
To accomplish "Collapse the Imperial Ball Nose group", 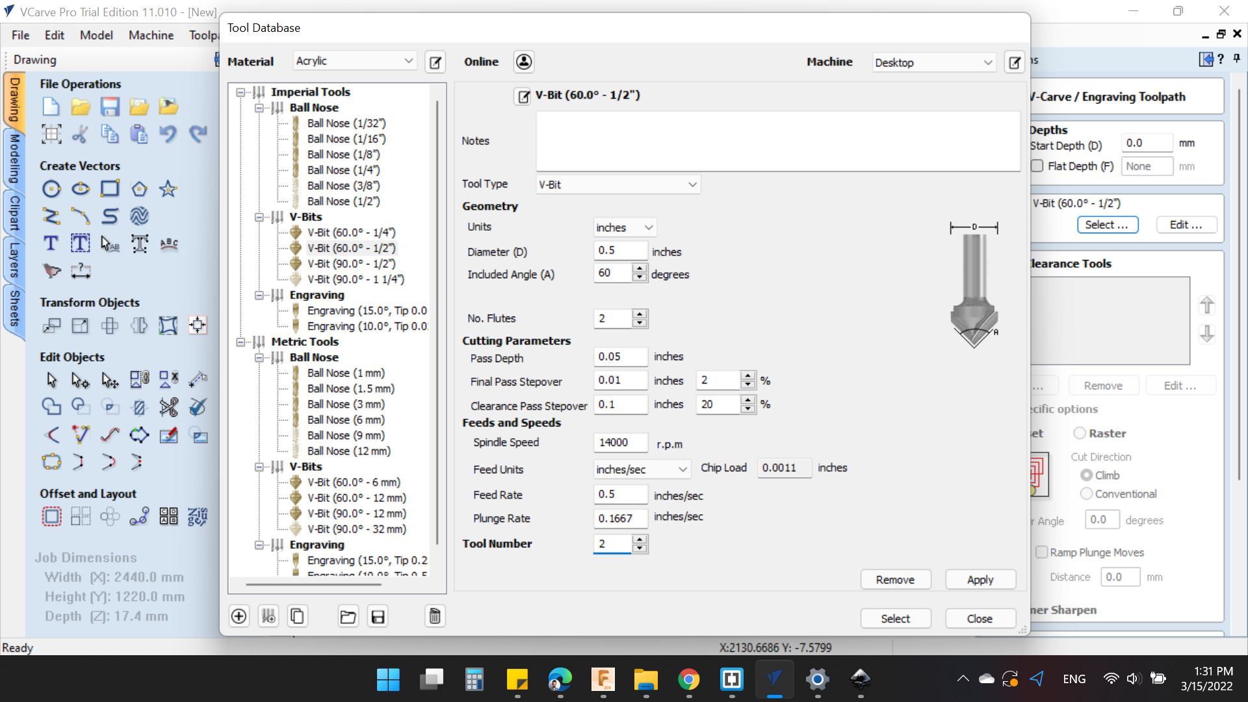I will point(259,108).
